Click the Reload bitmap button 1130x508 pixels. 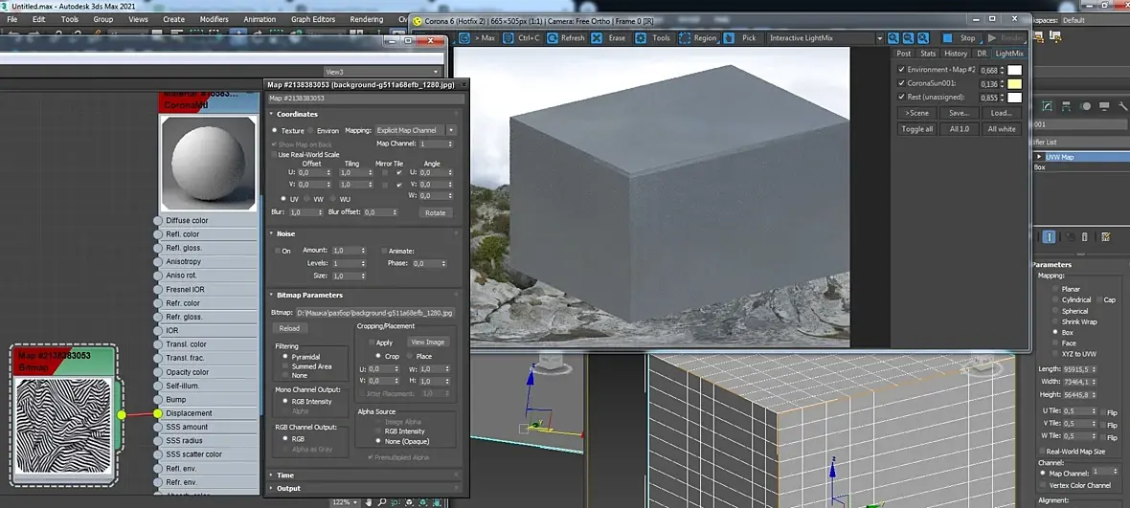pyautogui.click(x=288, y=328)
